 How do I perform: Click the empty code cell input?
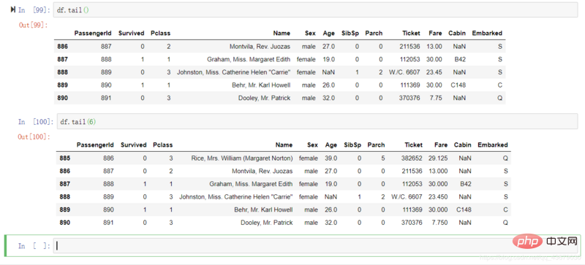tap(316, 245)
